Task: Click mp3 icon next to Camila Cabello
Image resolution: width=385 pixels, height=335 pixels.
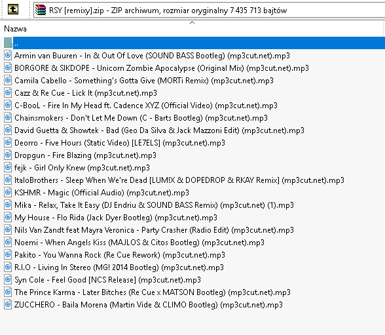Action: [x=8, y=81]
